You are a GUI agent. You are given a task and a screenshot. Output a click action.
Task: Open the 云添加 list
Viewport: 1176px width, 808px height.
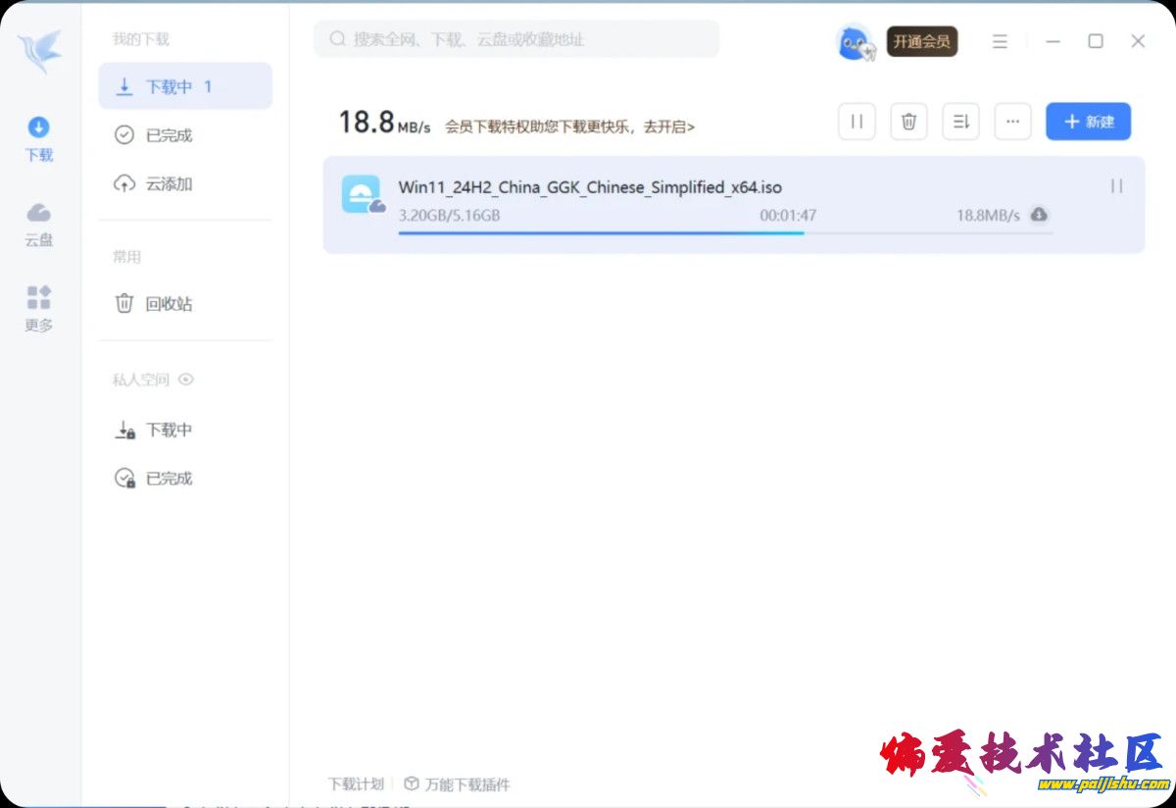(168, 183)
